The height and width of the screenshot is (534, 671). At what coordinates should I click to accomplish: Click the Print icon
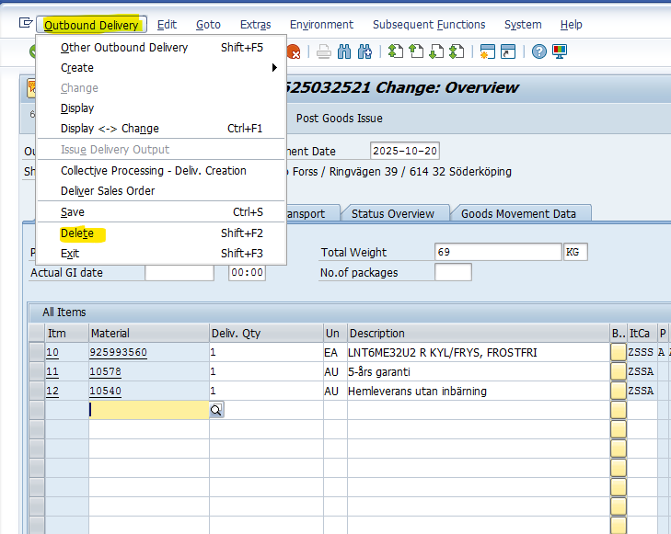323,52
